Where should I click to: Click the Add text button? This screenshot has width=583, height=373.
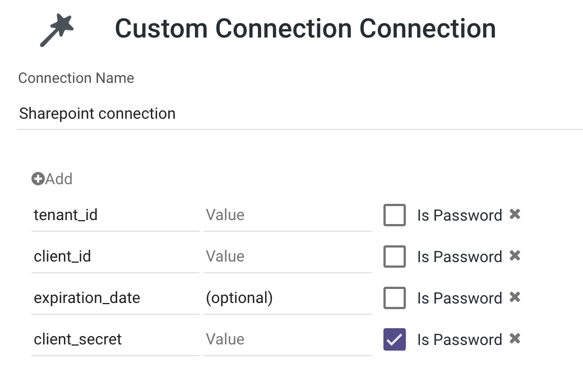pyautogui.click(x=59, y=179)
